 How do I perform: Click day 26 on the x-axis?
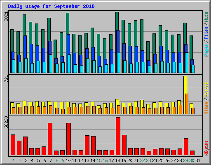point(167,160)
